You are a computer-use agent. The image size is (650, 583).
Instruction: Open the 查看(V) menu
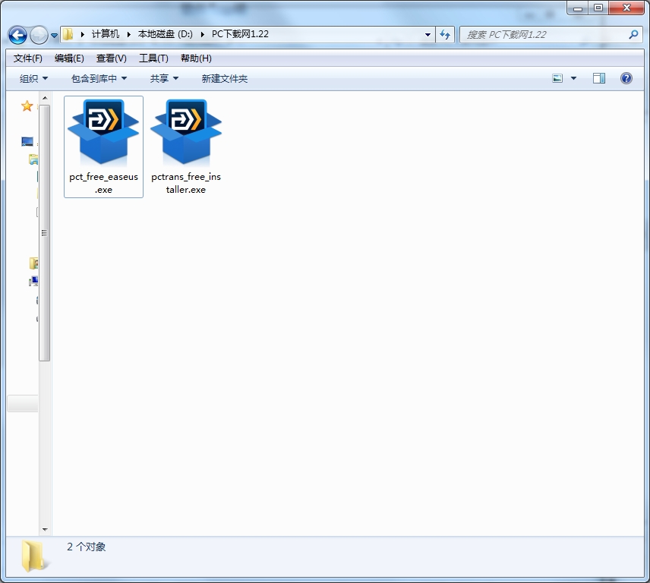click(x=111, y=58)
